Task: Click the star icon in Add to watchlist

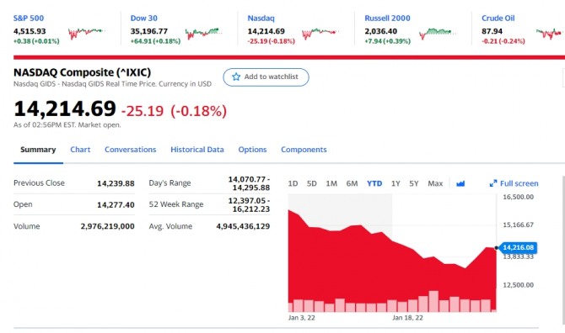Action: tap(236, 77)
